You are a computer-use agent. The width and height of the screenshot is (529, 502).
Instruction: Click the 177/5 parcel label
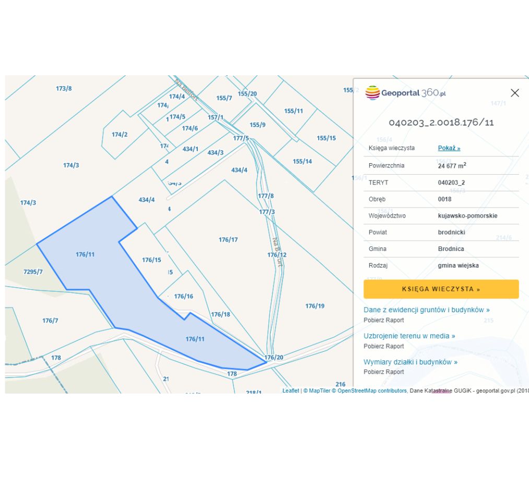click(241, 138)
